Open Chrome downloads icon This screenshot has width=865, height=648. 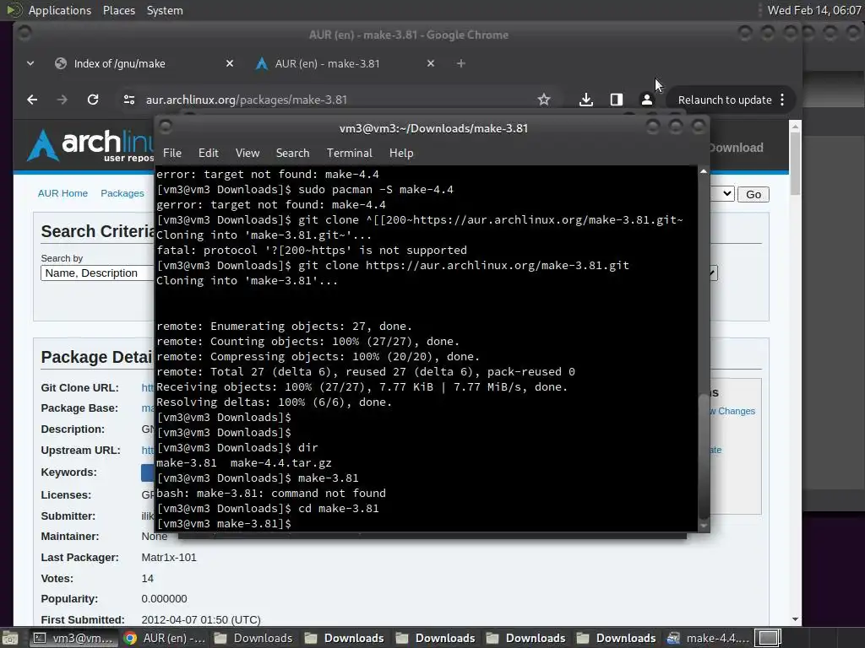click(586, 100)
